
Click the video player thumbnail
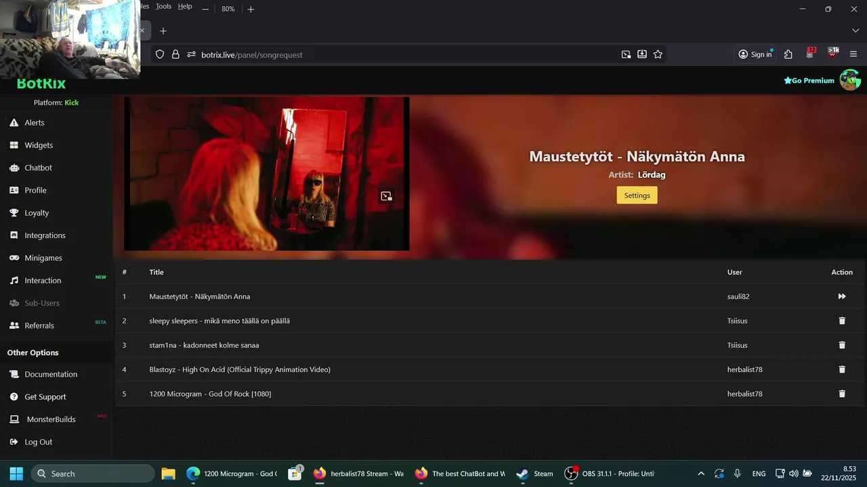coord(267,174)
